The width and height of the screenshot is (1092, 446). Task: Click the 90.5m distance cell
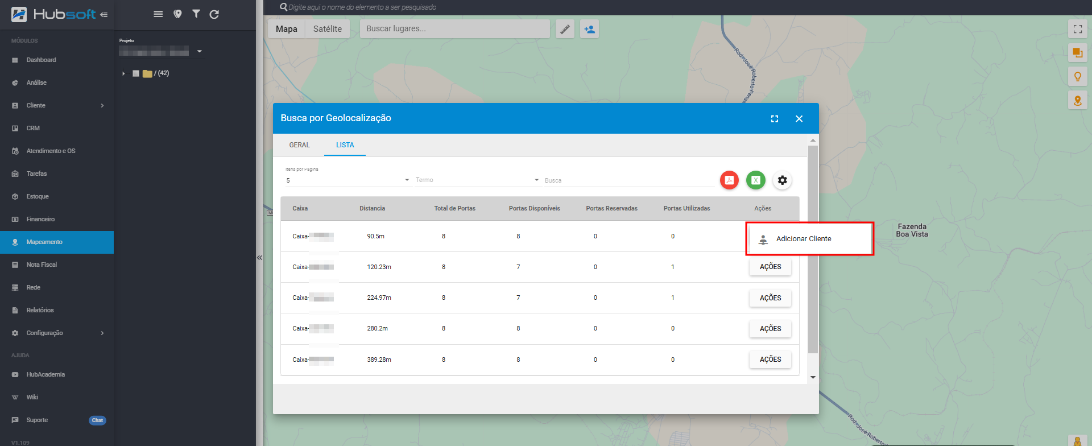[376, 236]
